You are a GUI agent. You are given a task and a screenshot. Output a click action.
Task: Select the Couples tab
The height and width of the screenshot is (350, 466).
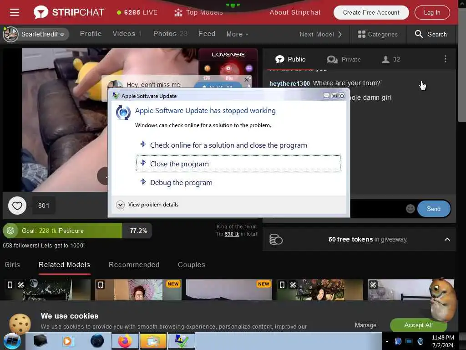192,265
